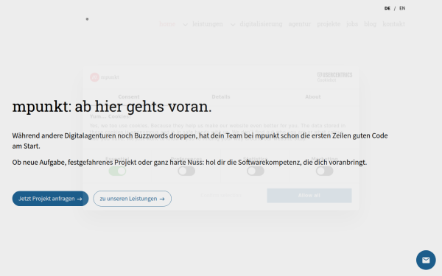Click the Allow all button
The width and height of the screenshot is (442, 276).
[309, 196]
